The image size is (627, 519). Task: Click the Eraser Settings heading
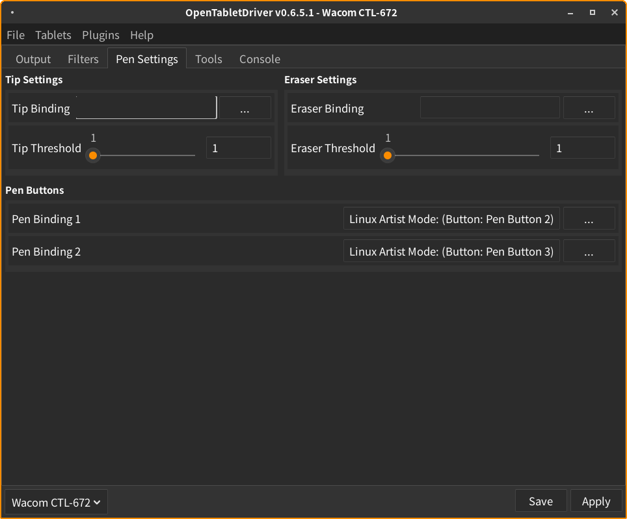point(320,79)
